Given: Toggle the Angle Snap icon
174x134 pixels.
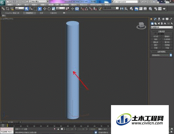Looking at the screenshot, I should (86, 9).
